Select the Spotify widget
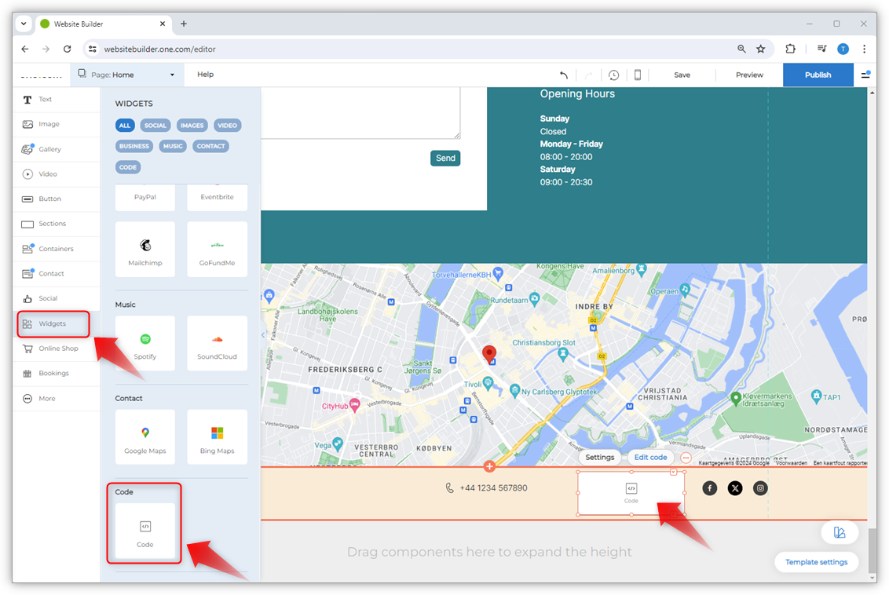889x595 pixels. [x=145, y=343]
